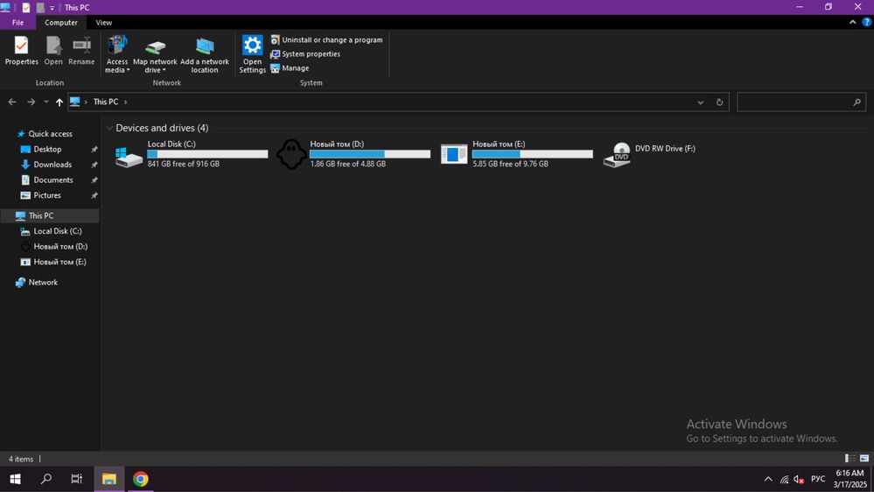The width and height of the screenshot is (874, 492).
Task: Open Task View from the taskbar
Action: point(76,479)
